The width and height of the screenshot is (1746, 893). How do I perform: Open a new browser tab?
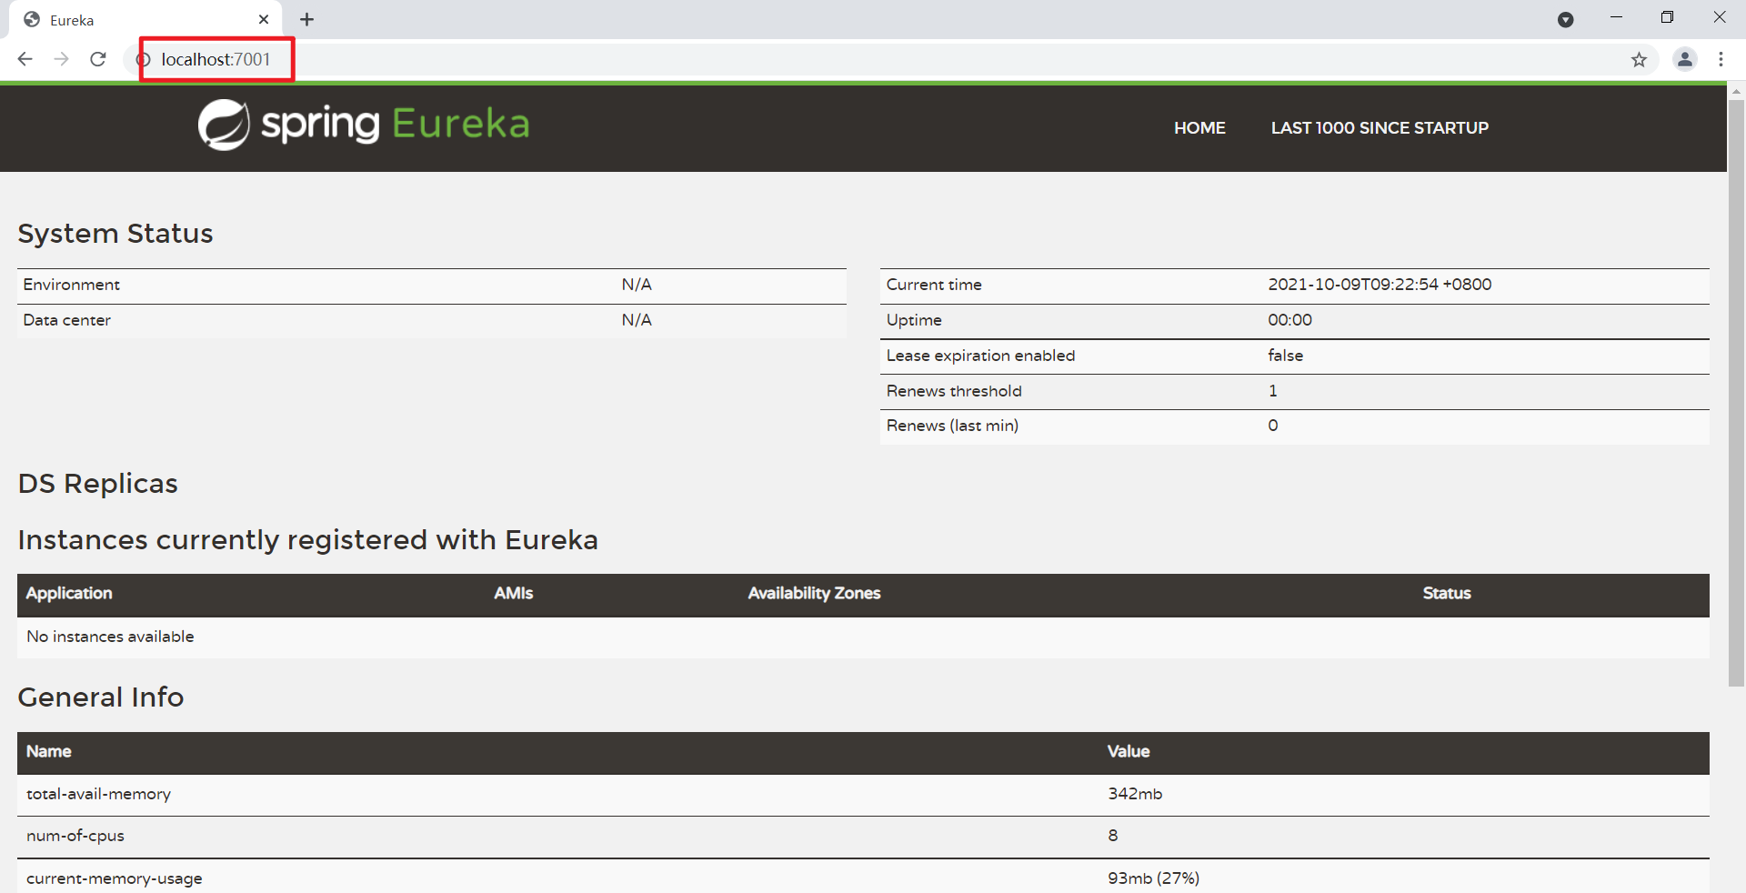[x=307, y=19]
